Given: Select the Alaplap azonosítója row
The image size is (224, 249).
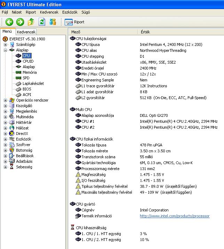Looking at the screenshot, I should pos(146,115).
